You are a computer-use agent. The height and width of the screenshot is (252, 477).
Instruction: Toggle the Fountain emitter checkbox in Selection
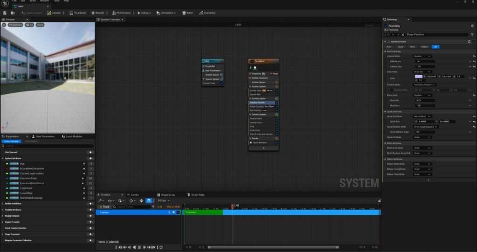tap(385, 25)
